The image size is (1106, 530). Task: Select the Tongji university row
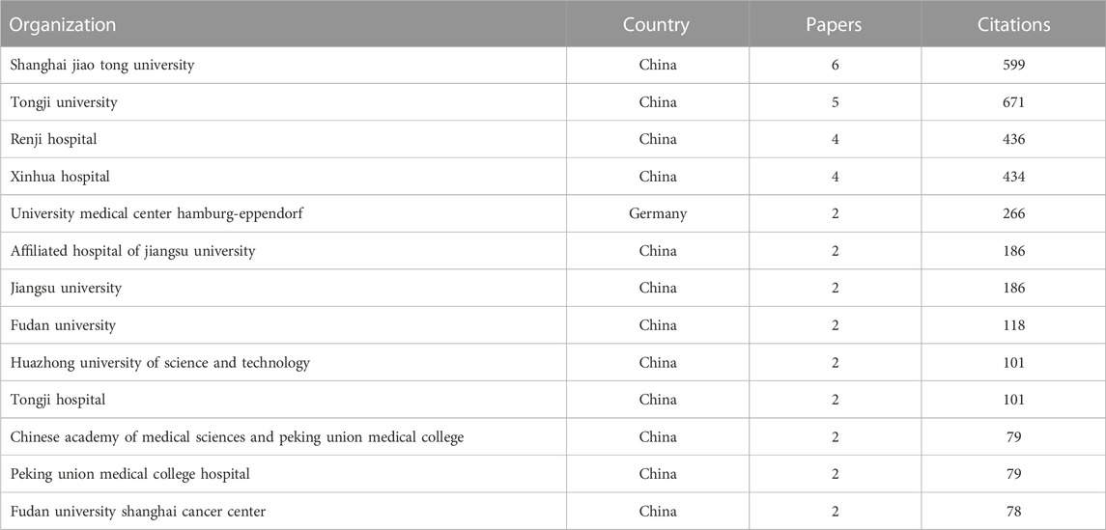(x=553, y=102)
